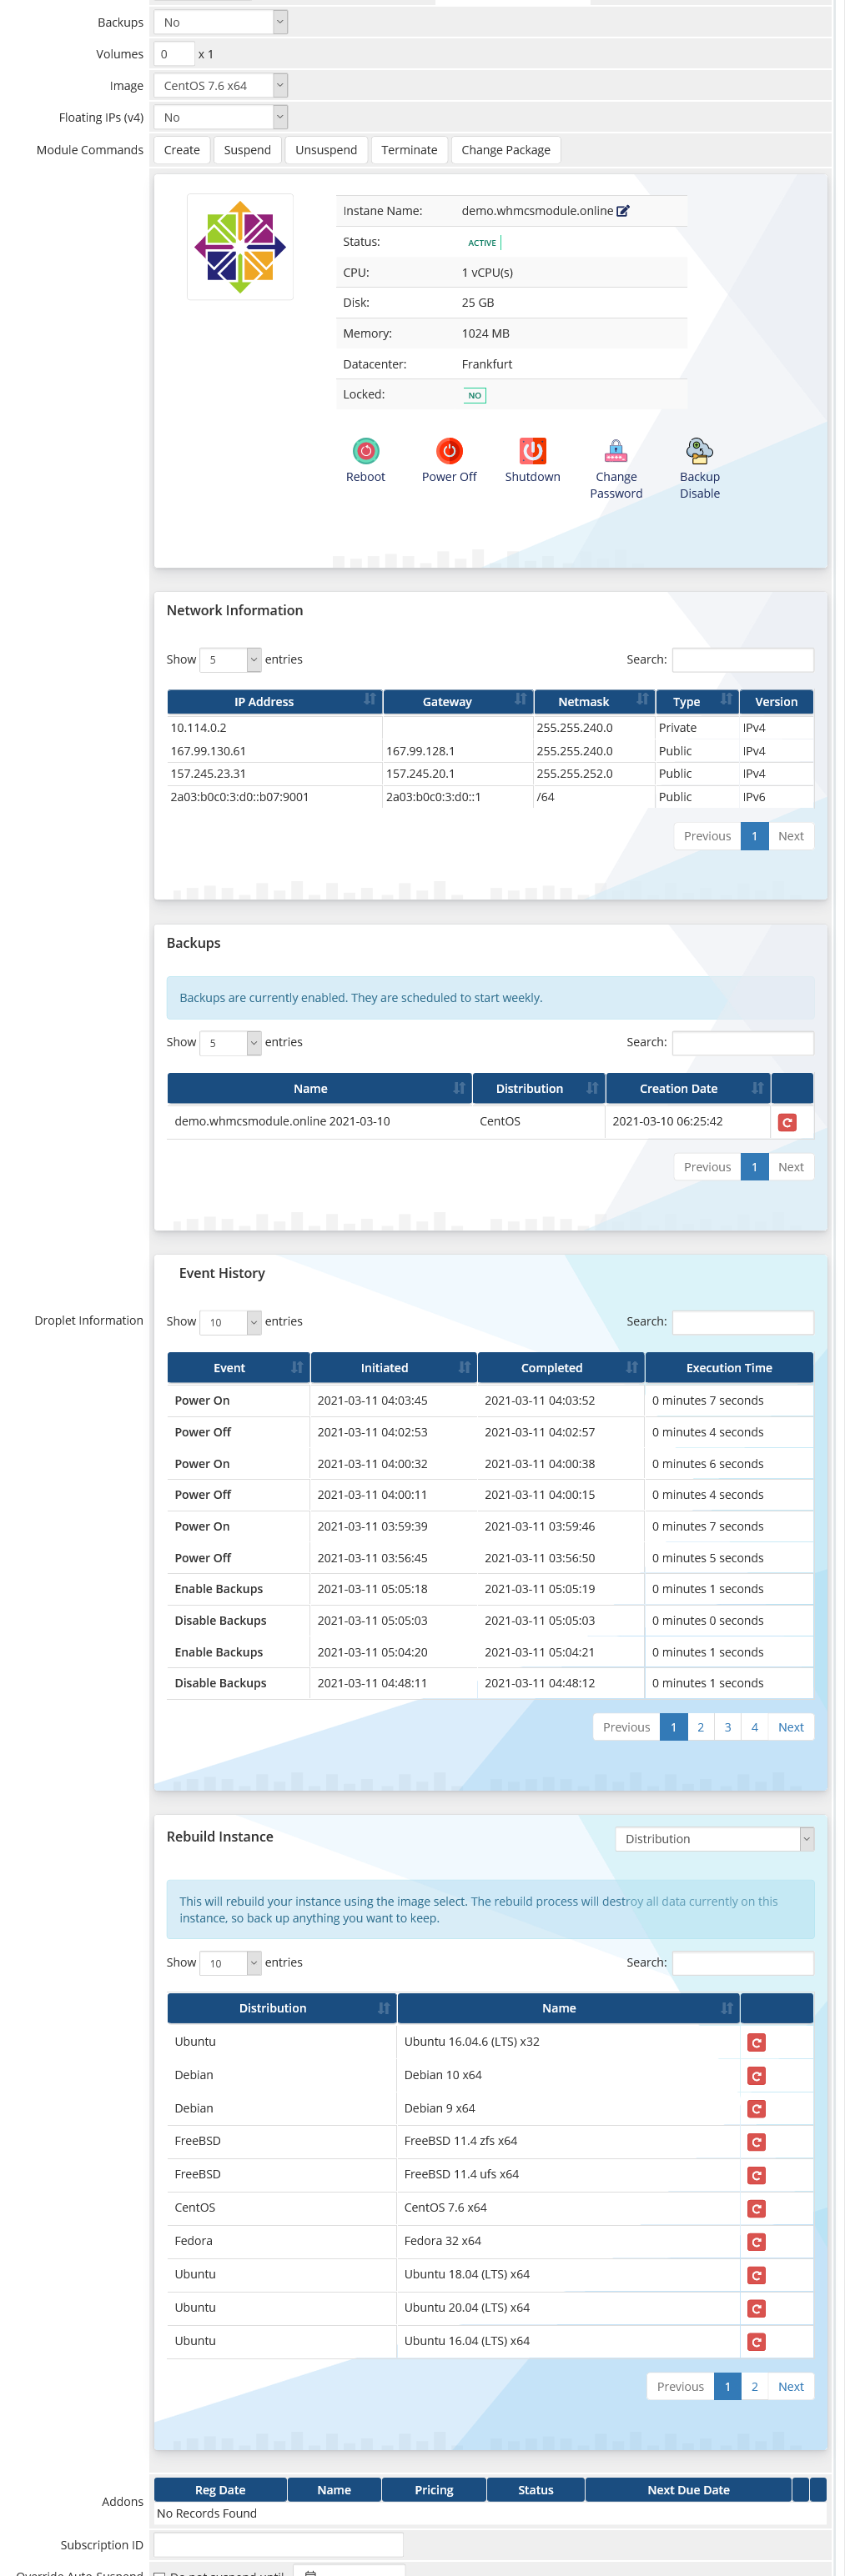Change Event History show entries dropdown

[x=230, y=1322]
